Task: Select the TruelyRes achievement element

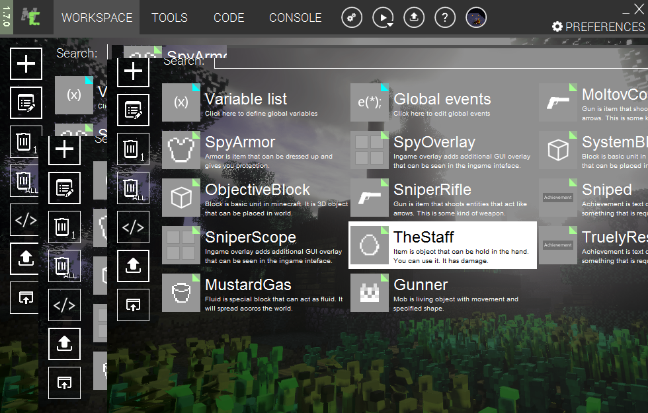Action: [x=594, y=245]
